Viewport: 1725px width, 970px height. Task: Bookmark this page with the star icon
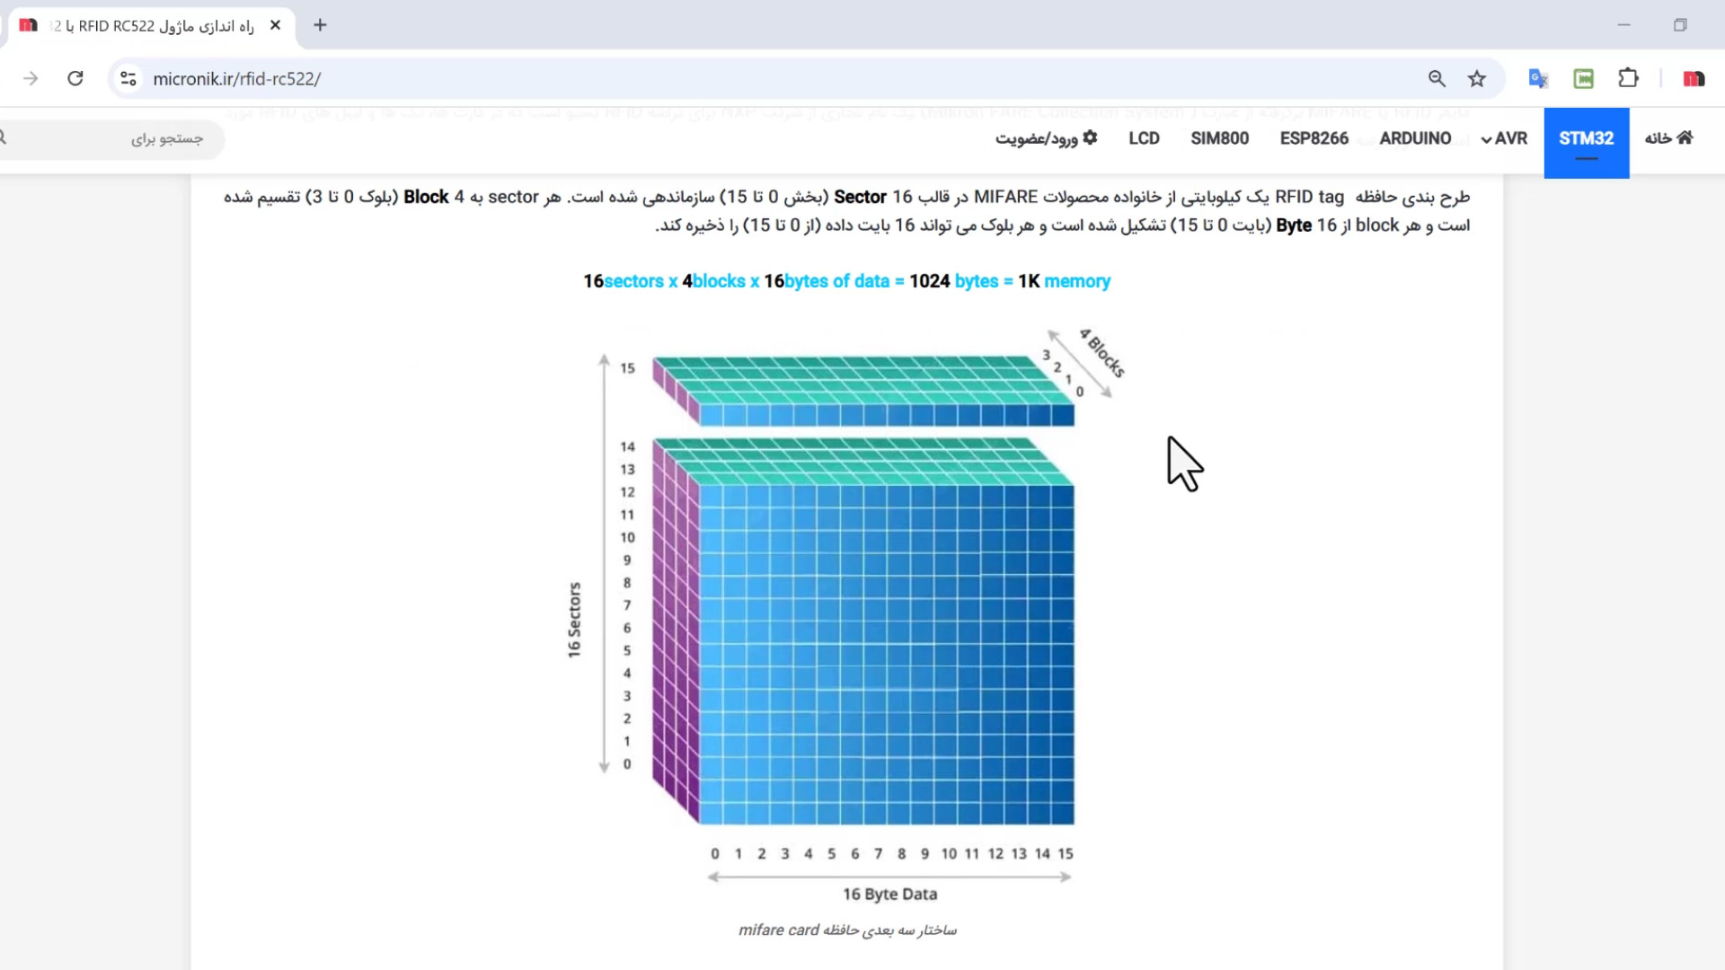pos(1477,79)
